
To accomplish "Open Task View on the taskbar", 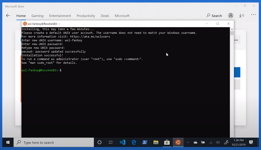I will point(111,142).
